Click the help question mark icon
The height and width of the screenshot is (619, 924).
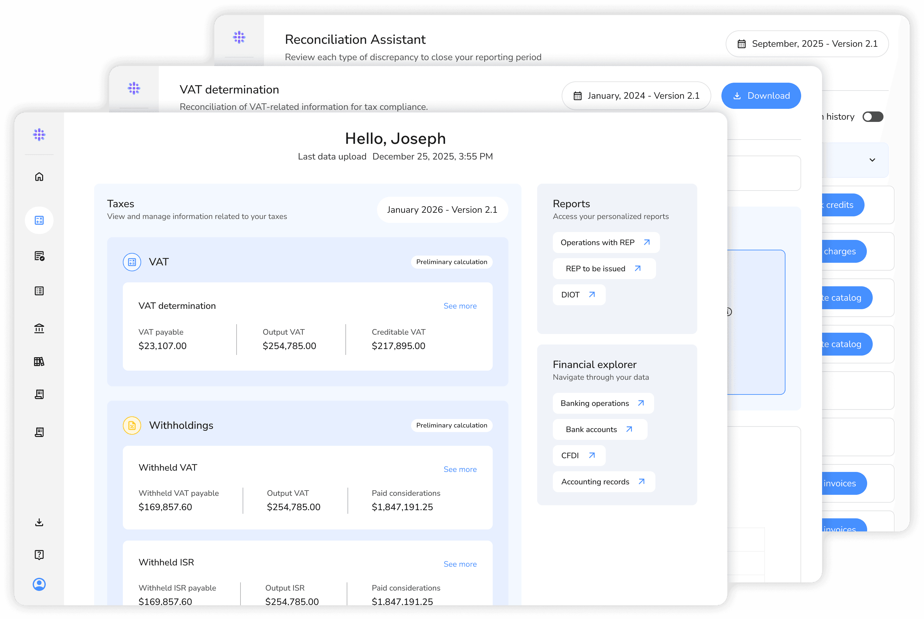39,555
